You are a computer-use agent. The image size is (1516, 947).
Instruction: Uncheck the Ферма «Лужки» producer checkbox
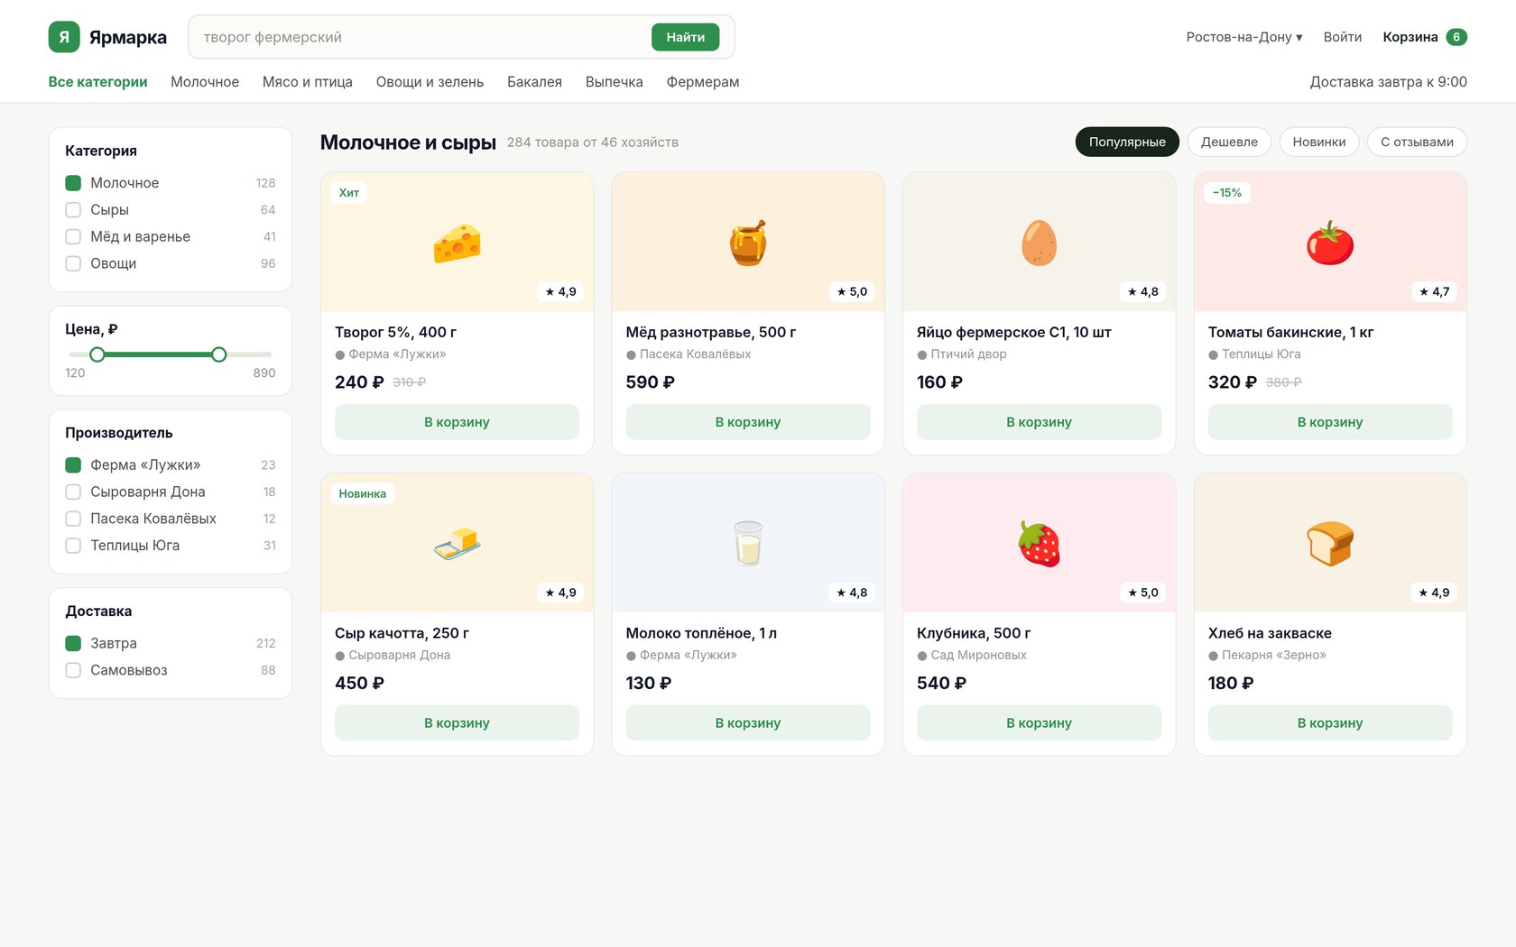(73, 465)
